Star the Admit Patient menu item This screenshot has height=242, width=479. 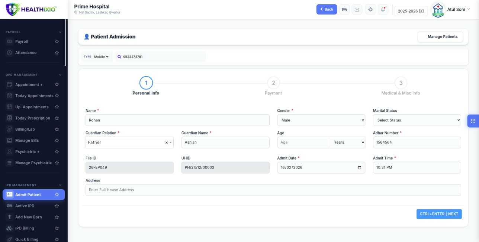coord(57,194)
